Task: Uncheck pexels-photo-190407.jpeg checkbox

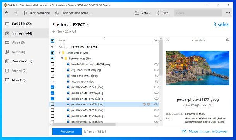Action: coord(52,93)
